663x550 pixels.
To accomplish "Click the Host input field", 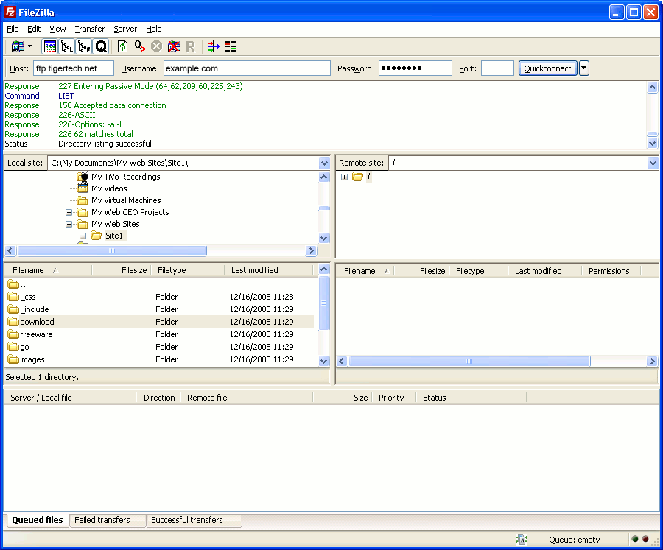I will (74, 68).
